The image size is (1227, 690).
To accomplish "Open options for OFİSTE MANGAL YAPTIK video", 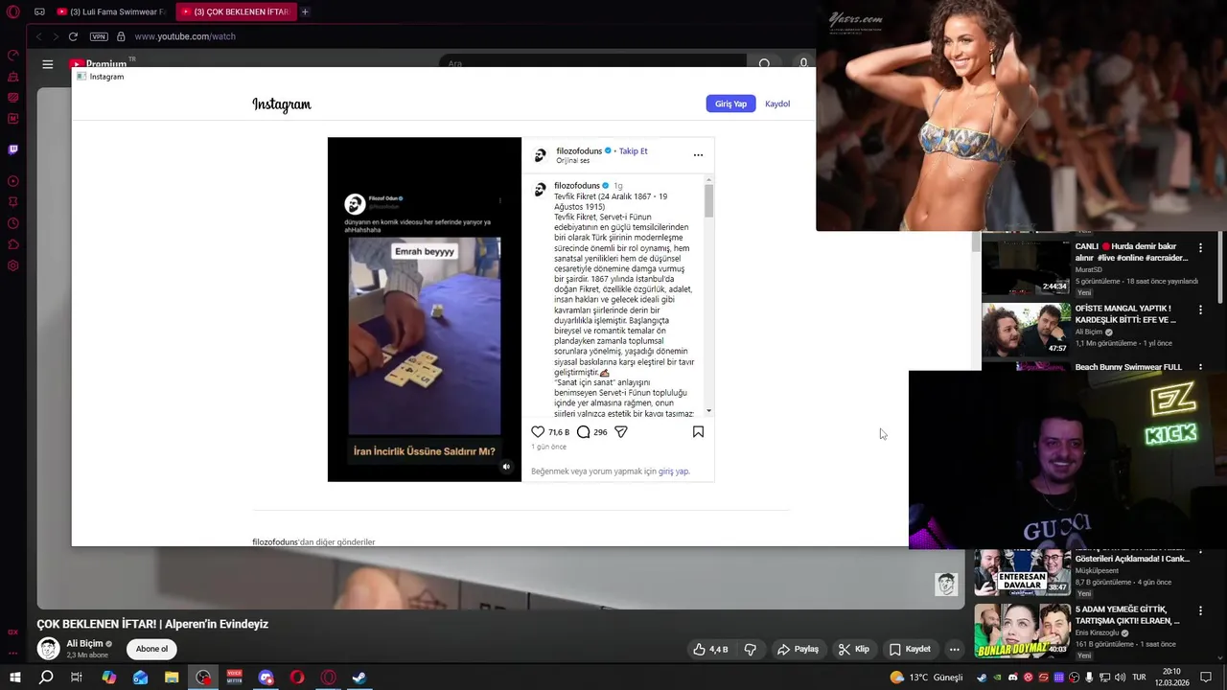I will 1200,310.
